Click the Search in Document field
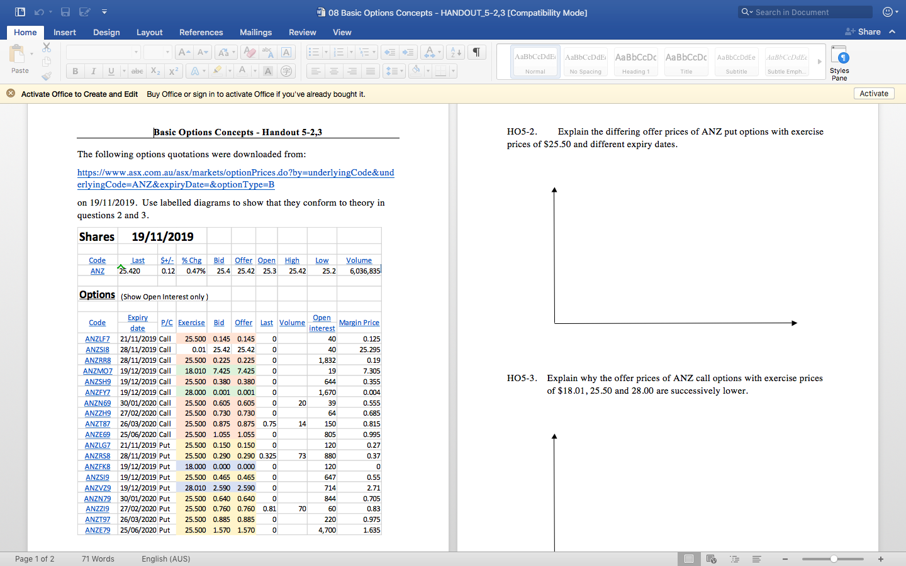The image size is (906, 566). [805, 12]
